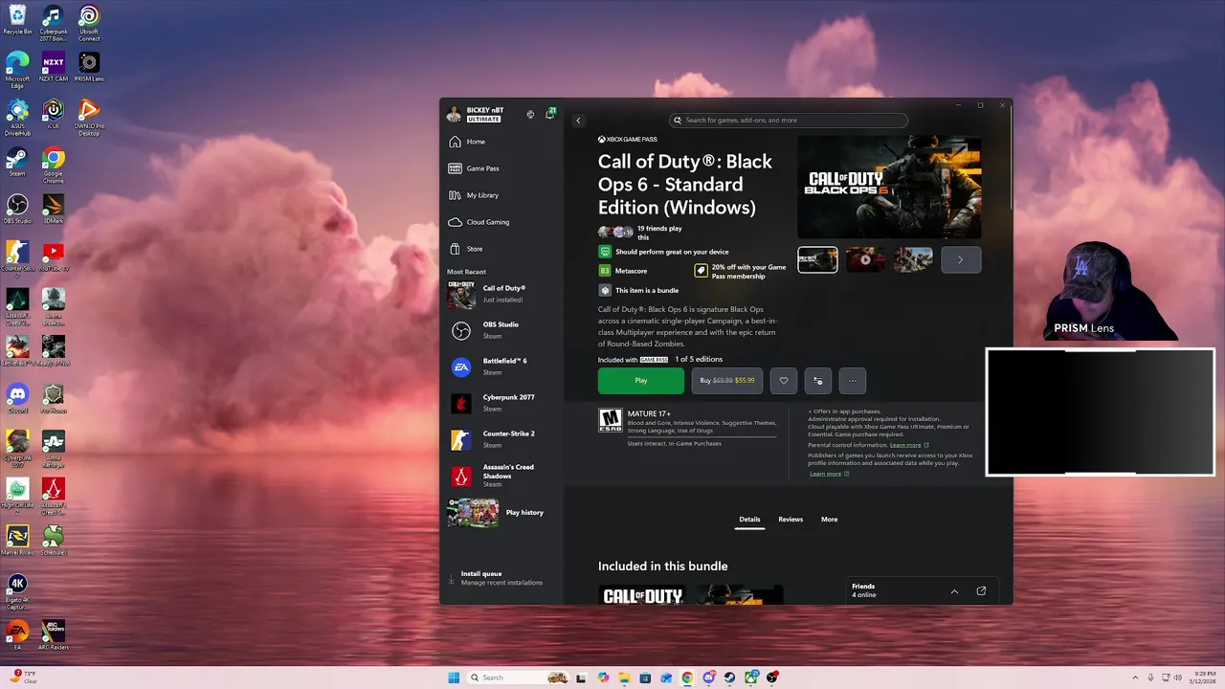Image resolution: width=1225 pixels, height=689 pixels.
Task: Launch Call of Duty from Most Recent list
Action: pyautogui.click(x=501, y=294)
